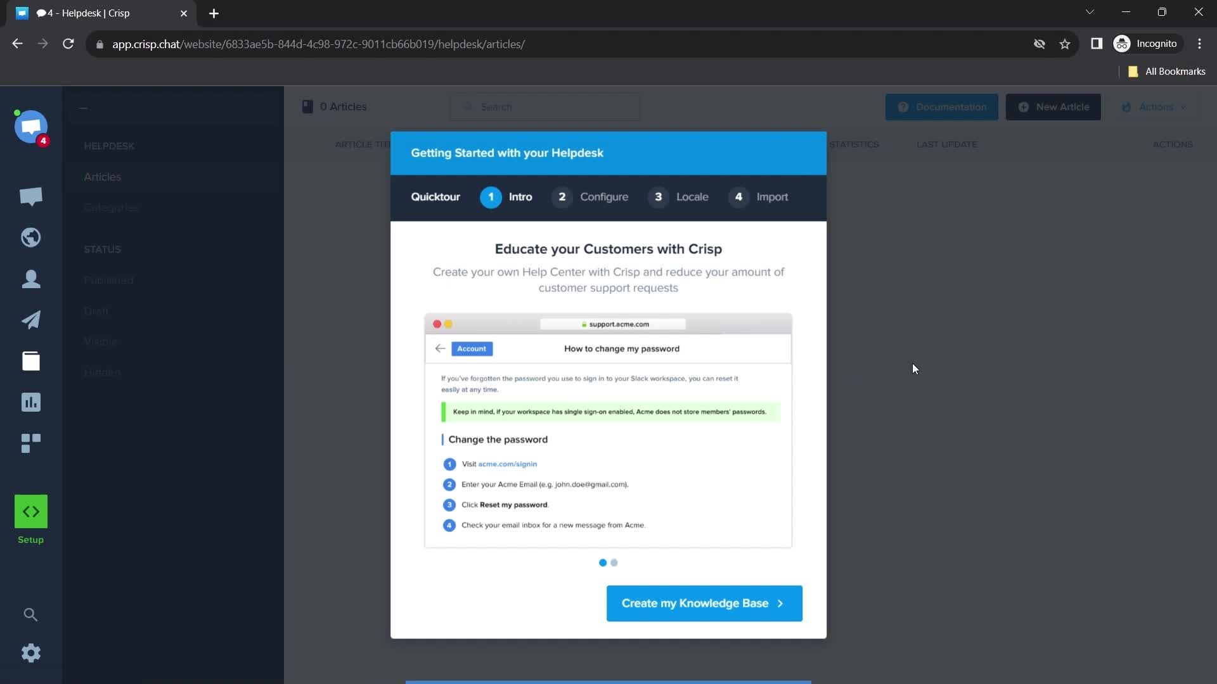The image size is (1217, 684).
Task: Click the second carousel dot indicator
Action: click(614, 563)
